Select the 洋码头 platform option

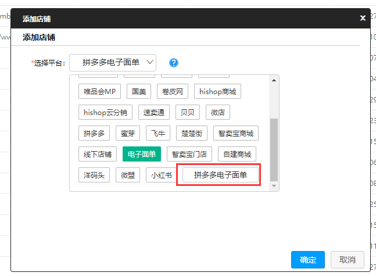94,175
